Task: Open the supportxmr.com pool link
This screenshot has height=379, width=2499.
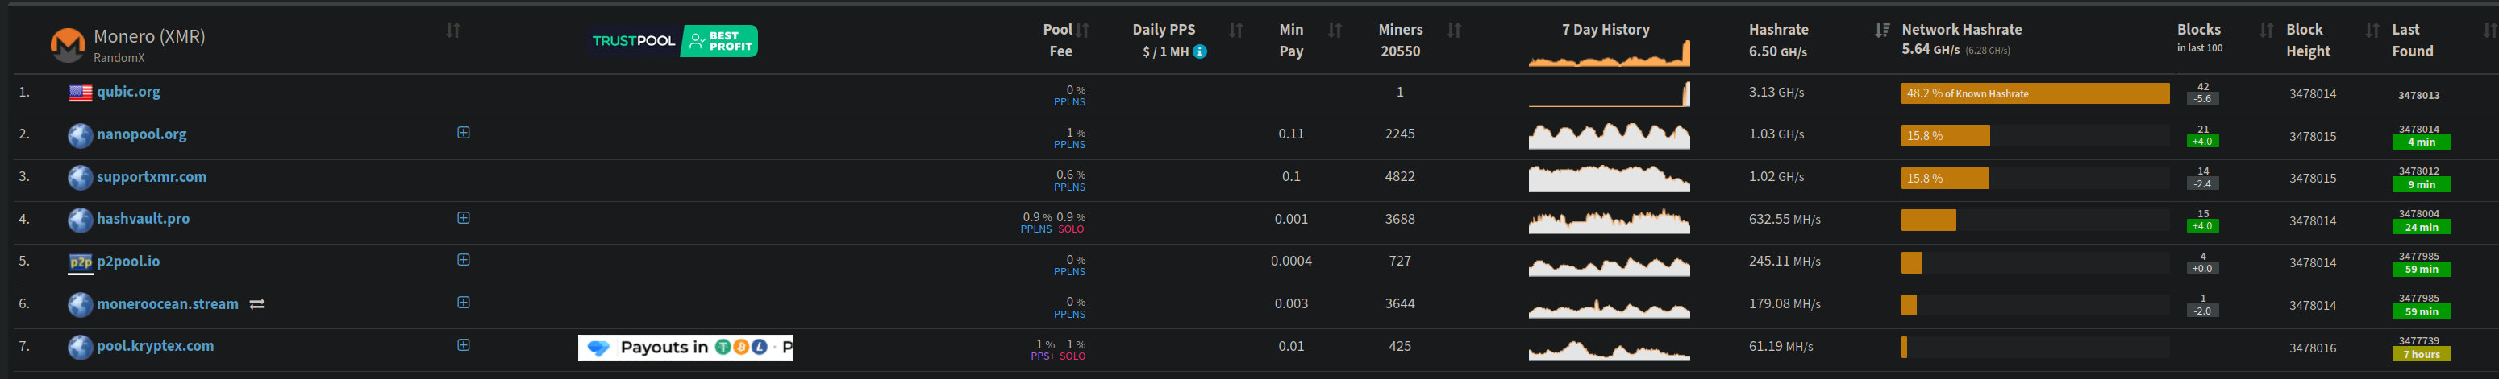Action: tap(152, 177)
